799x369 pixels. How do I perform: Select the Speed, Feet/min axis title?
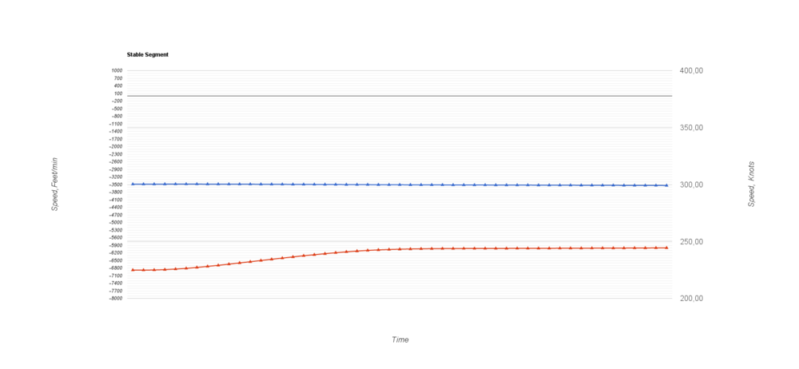pyautogui.click(x=55, y=184)
